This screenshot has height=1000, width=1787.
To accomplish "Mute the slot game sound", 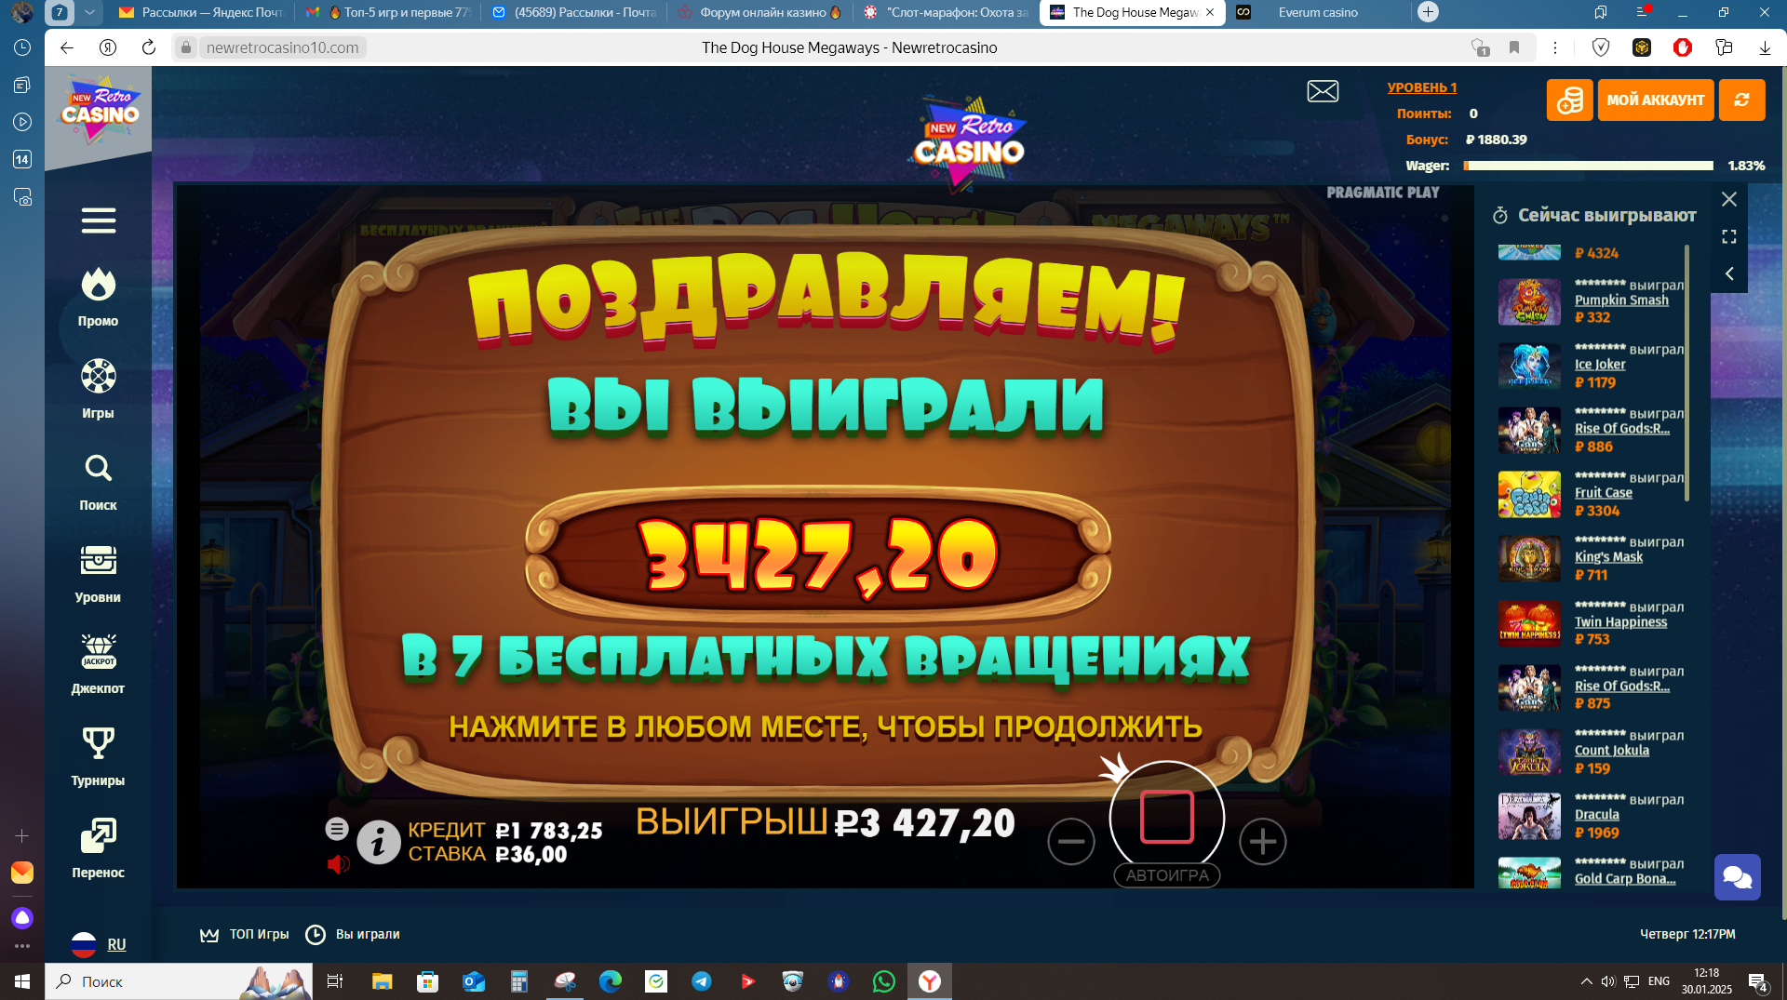I will pyautogui.click(x=338, y=864).
